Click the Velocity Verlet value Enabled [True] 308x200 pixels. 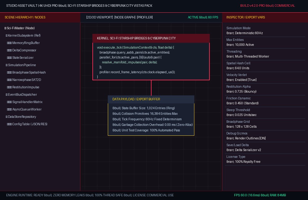241,80
